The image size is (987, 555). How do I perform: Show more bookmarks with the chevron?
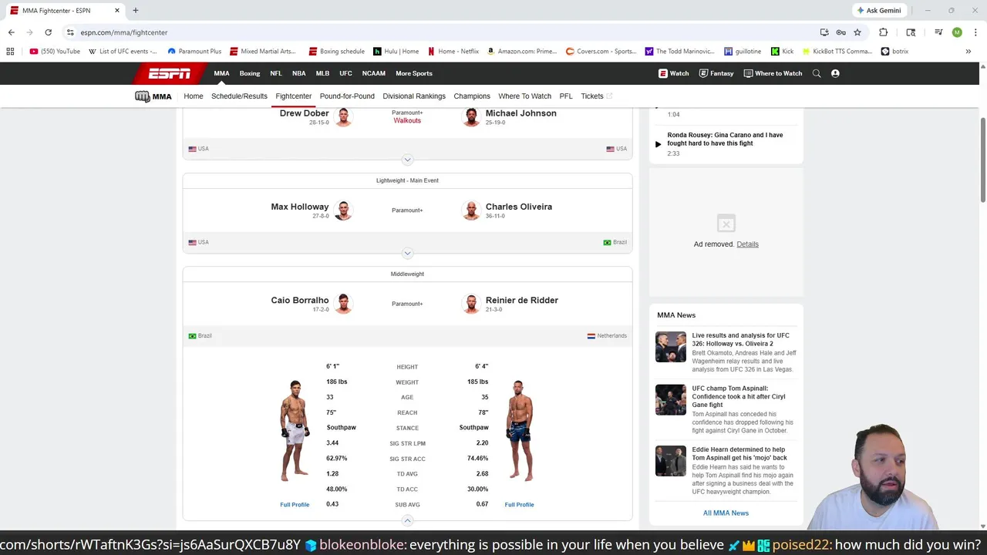click(968, 52)
